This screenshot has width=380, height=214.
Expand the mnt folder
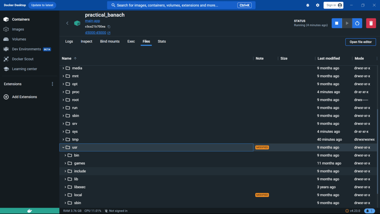(x=63, y=76)
